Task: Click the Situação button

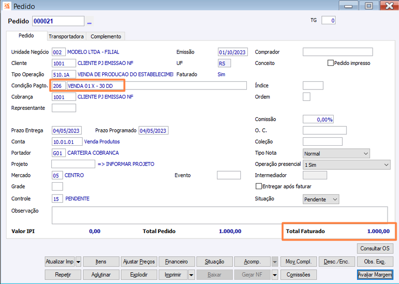Action: click(214, 262)
